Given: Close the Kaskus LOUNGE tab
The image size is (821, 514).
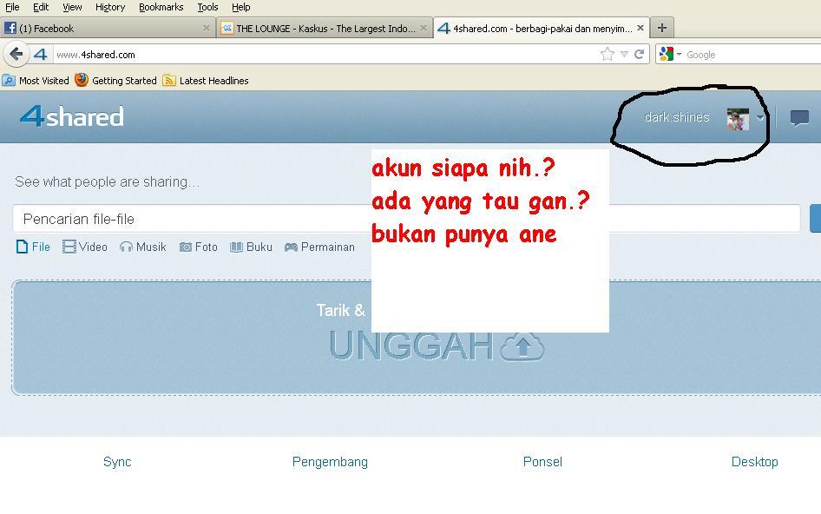Looking at the screenshot, I should pos(423,28).
